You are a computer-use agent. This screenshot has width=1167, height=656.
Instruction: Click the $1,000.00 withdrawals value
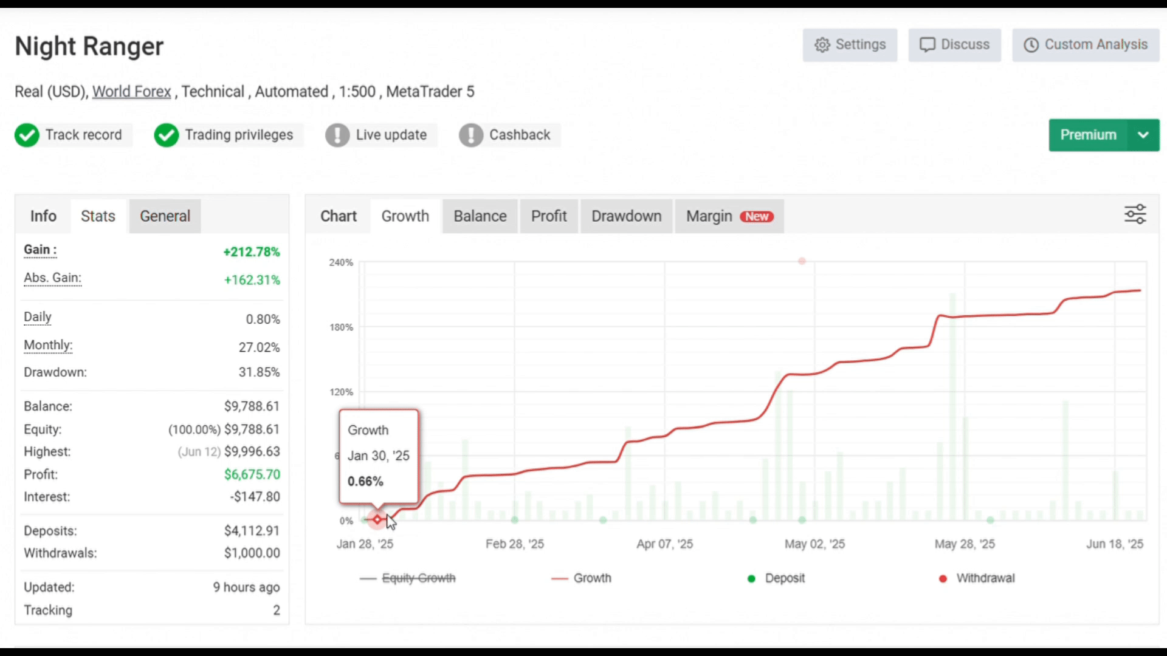click(252, 553)
